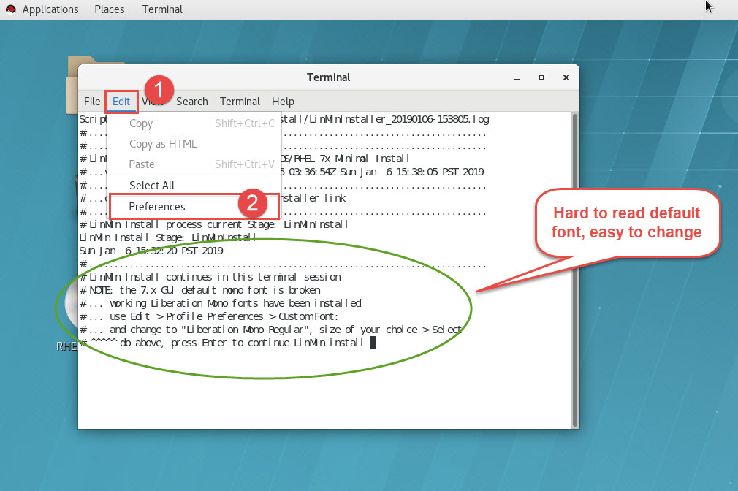Open Preferences from the Edit menu

[157, 207]
